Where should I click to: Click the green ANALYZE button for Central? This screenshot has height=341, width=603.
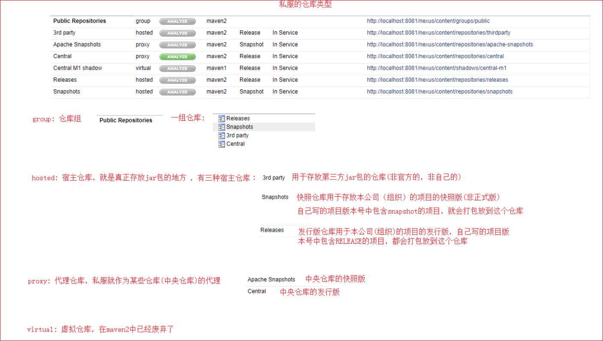pos(178,57)
